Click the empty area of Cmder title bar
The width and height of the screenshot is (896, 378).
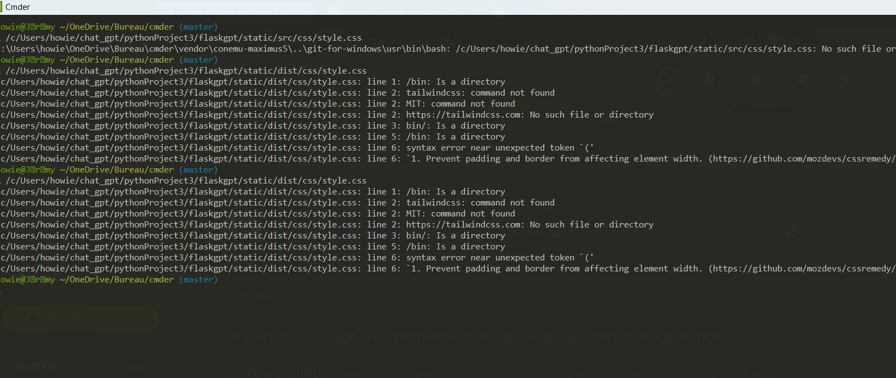pos(440,7)
